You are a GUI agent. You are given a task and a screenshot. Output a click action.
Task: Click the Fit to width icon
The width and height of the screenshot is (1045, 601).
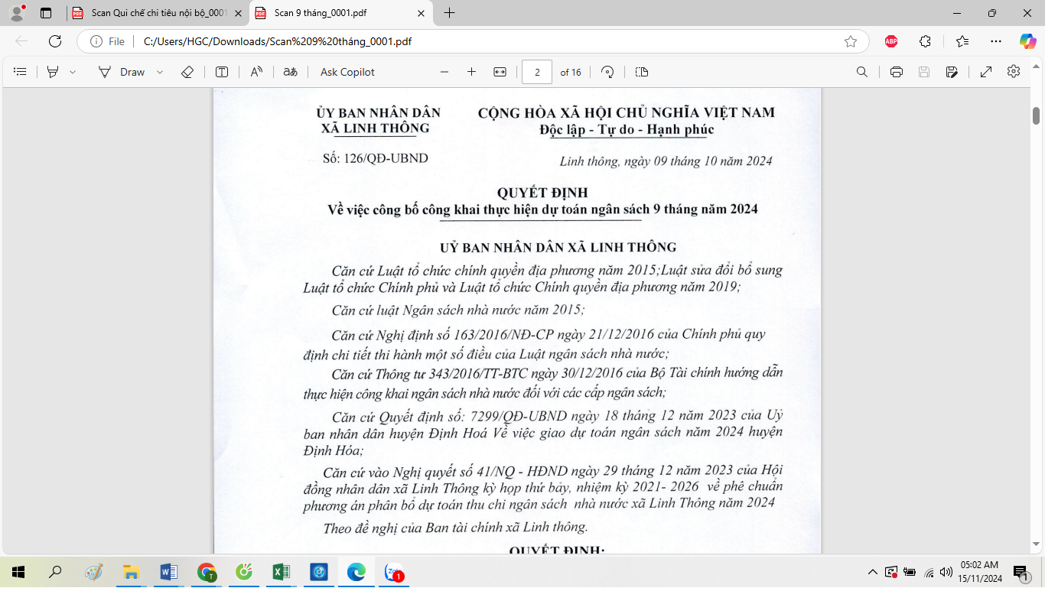coord(500,72)
